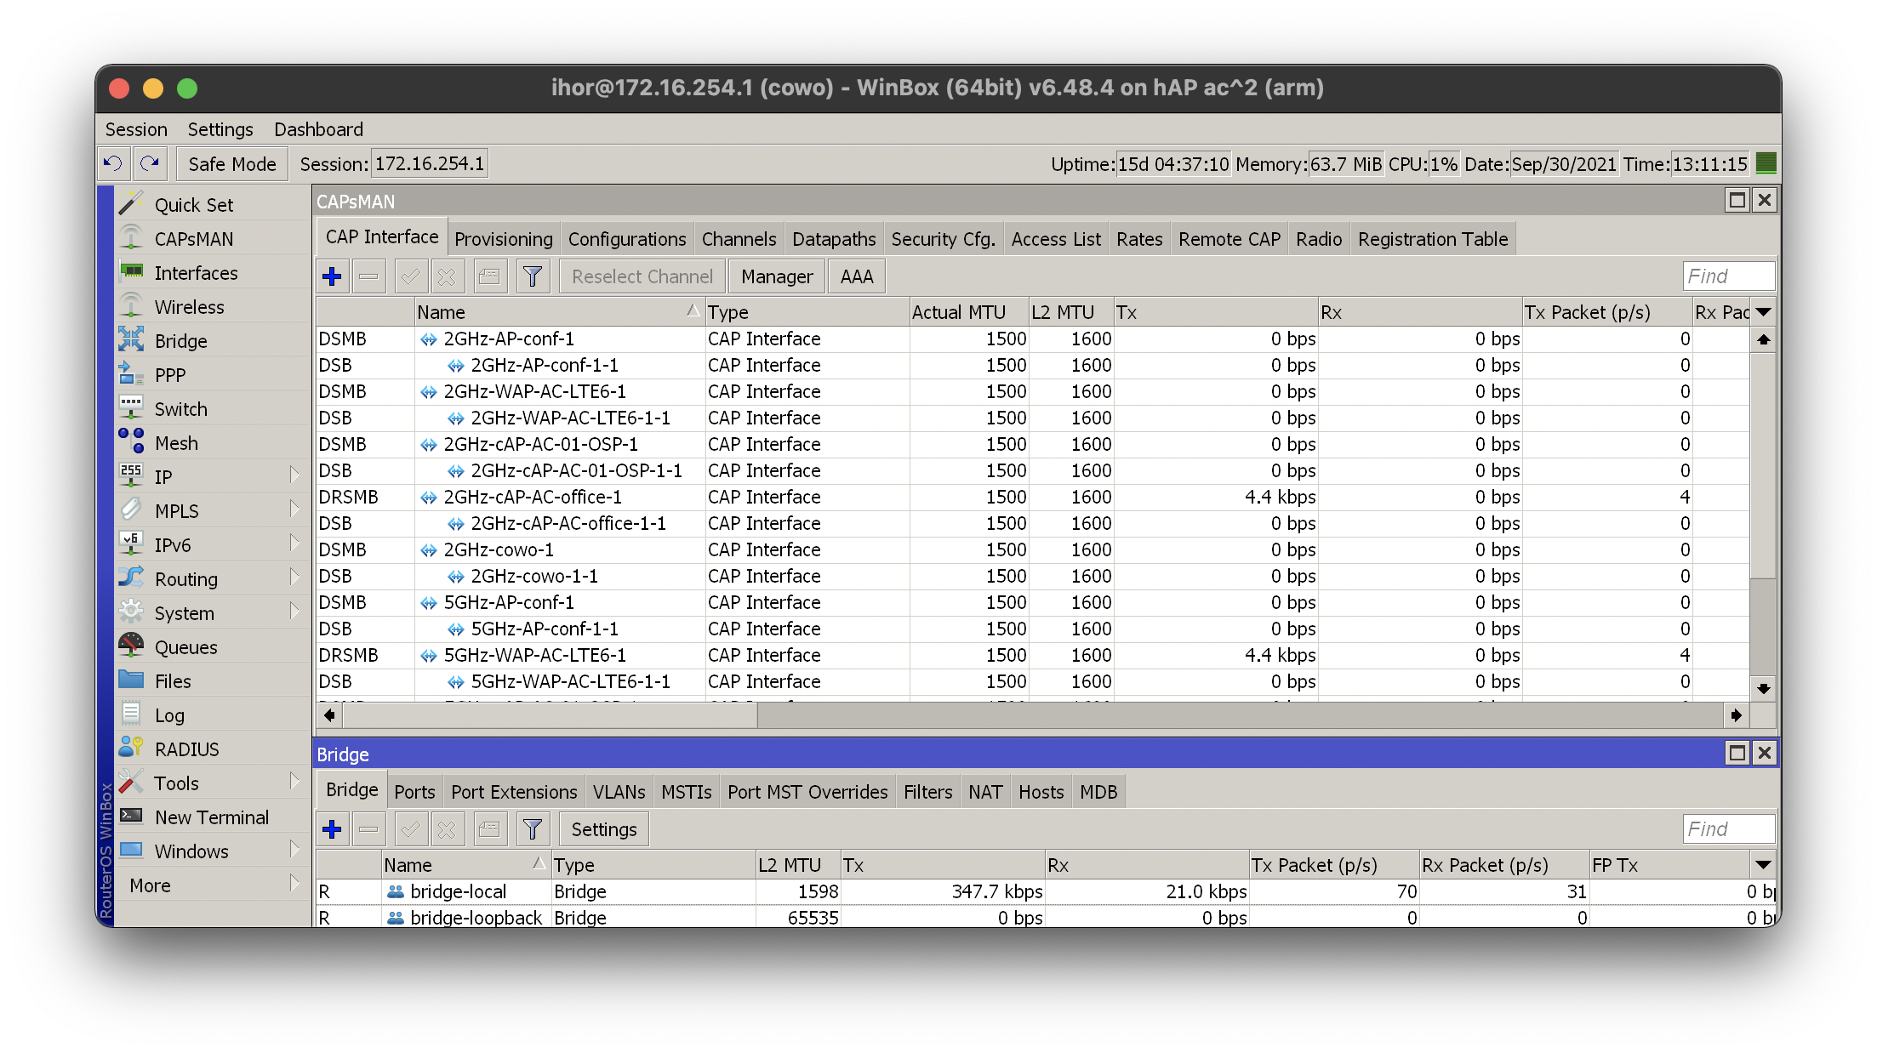Image resolution: width=1877 pixels, height=1053 pixels.
Task: Sort CAP list by Name column
Action: (558, 312)
